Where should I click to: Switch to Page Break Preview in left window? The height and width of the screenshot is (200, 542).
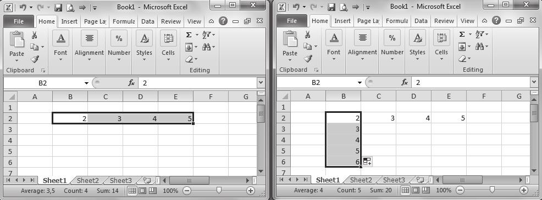pyautogui.click(x=152, y=190)
